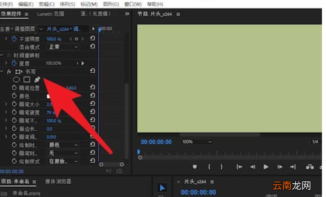Screen dimensions: 326x197
Task: Open the 节目 monitor panel menu icon
Action: pos(178,15)
